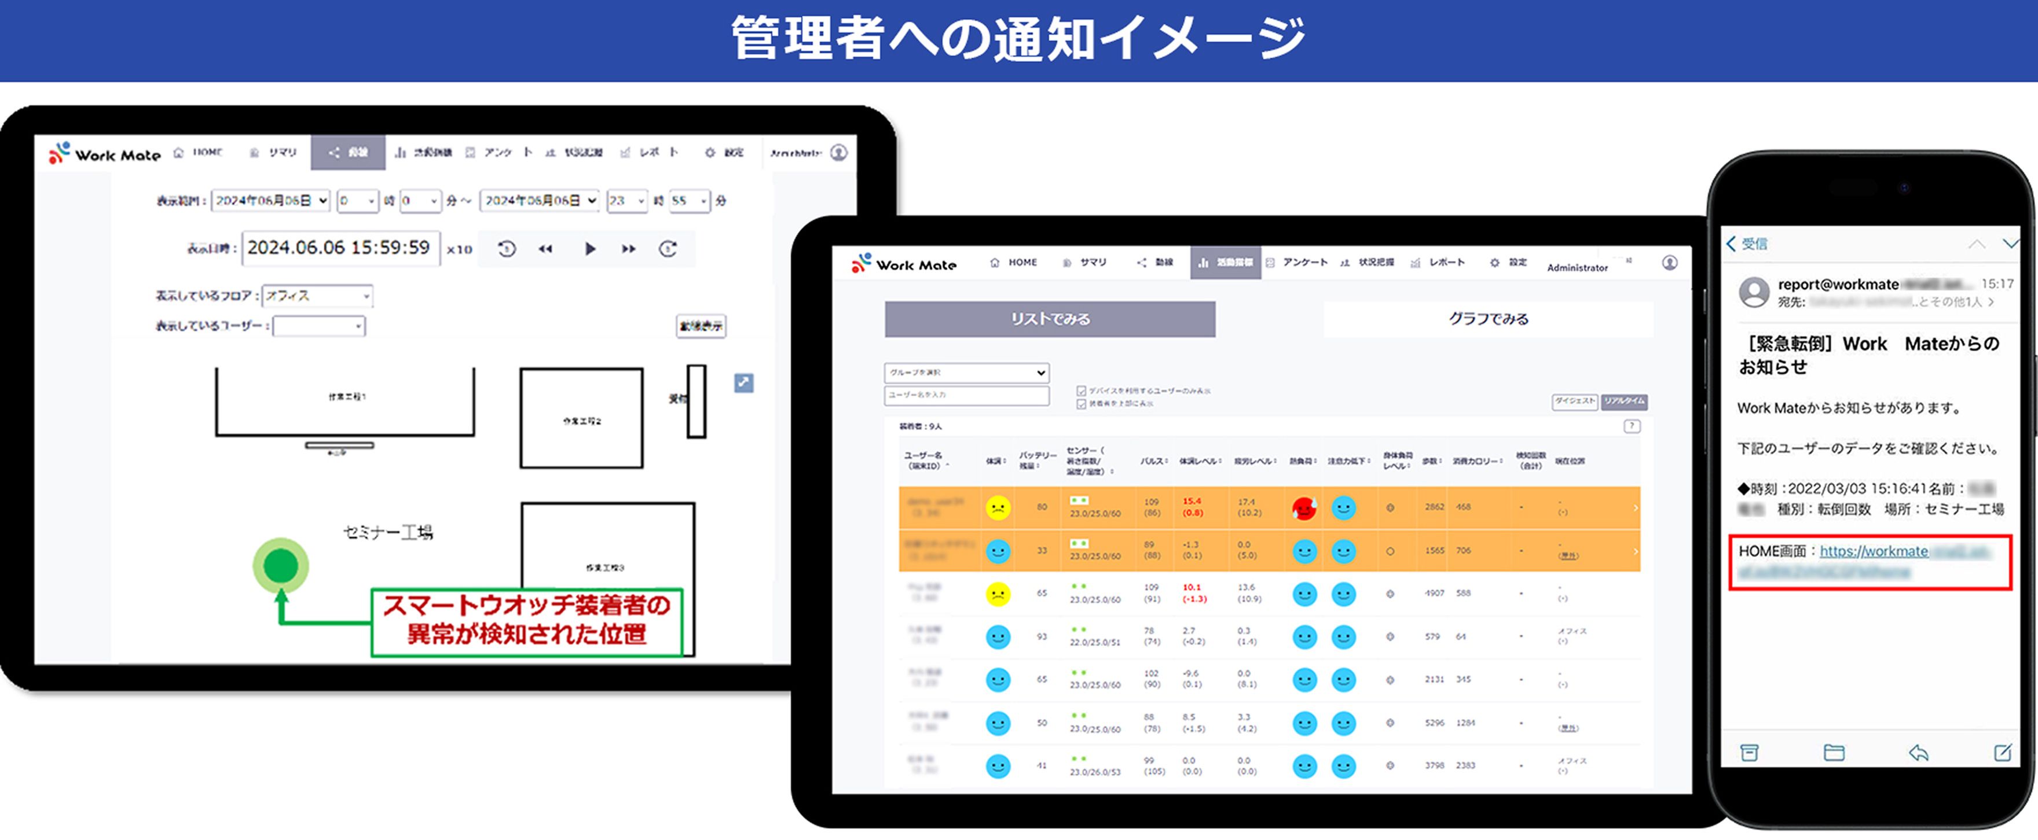Open アンケート in the center tablet navigation

[x=1297, y=262]
